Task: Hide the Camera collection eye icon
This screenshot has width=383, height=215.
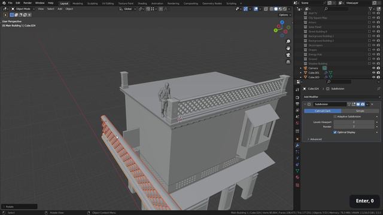Action: [x=373, y=68]
